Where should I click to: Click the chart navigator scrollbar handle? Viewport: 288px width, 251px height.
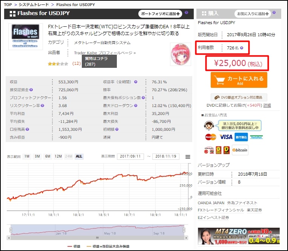pos(97,237)
